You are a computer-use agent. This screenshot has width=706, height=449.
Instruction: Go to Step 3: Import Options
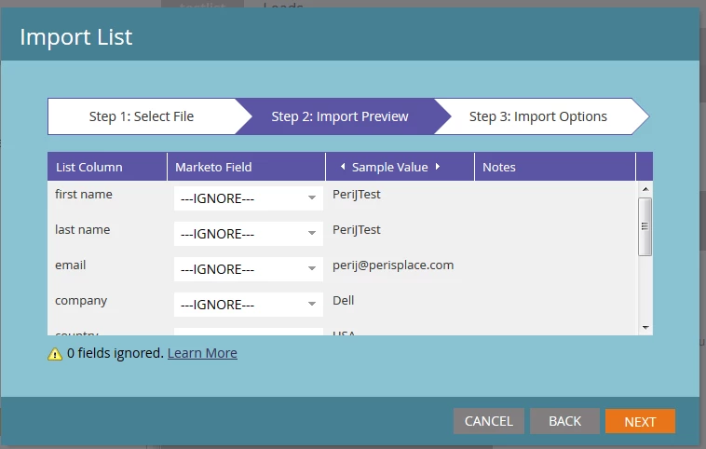pyautogui.click(x=538, y=116)
